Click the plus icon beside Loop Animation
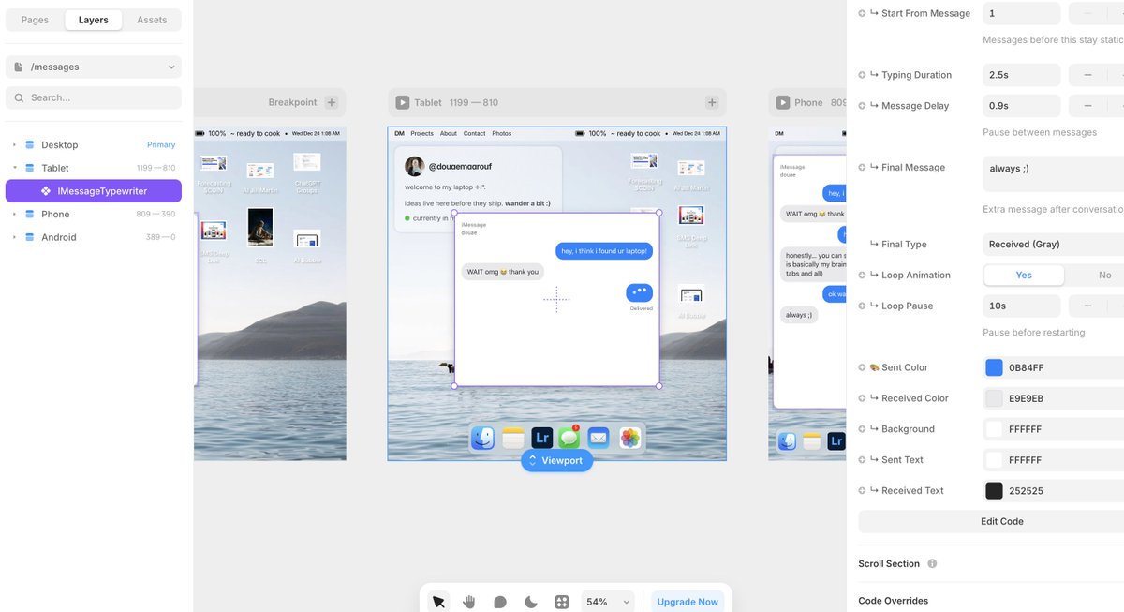 tap(862, 276)
